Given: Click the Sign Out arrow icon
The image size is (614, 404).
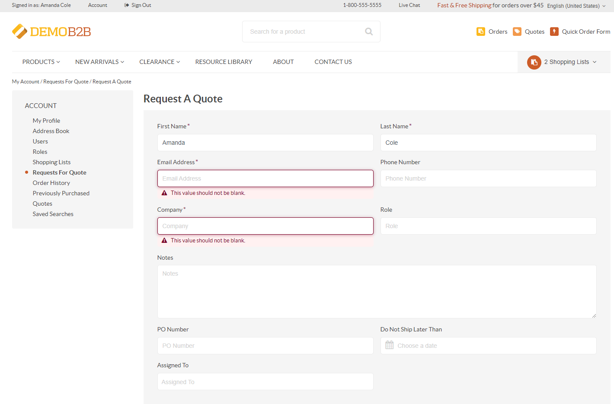Looking at the screenshot, I should pyautogui.click(x=127, y=5).
